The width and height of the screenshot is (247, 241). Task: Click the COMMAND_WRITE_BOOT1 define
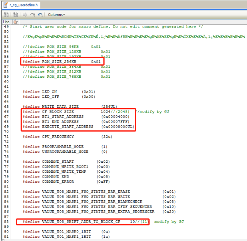(x=66, y=167)
